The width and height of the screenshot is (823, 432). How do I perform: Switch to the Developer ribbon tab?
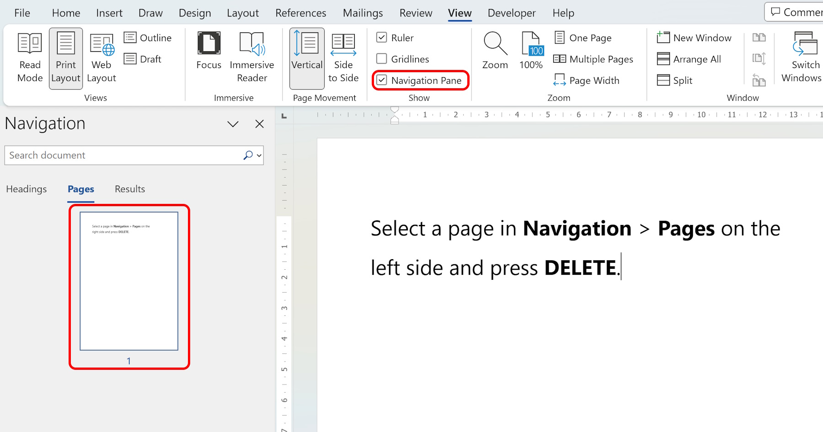coord(511,12)
